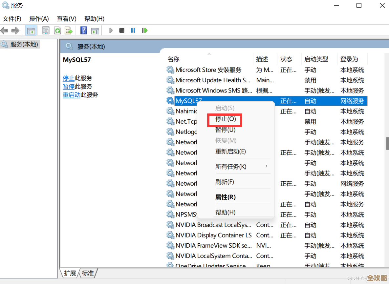Switch to the 标准 tab
Viewport: 389px width, 284px height.
[x=88, y=273]
